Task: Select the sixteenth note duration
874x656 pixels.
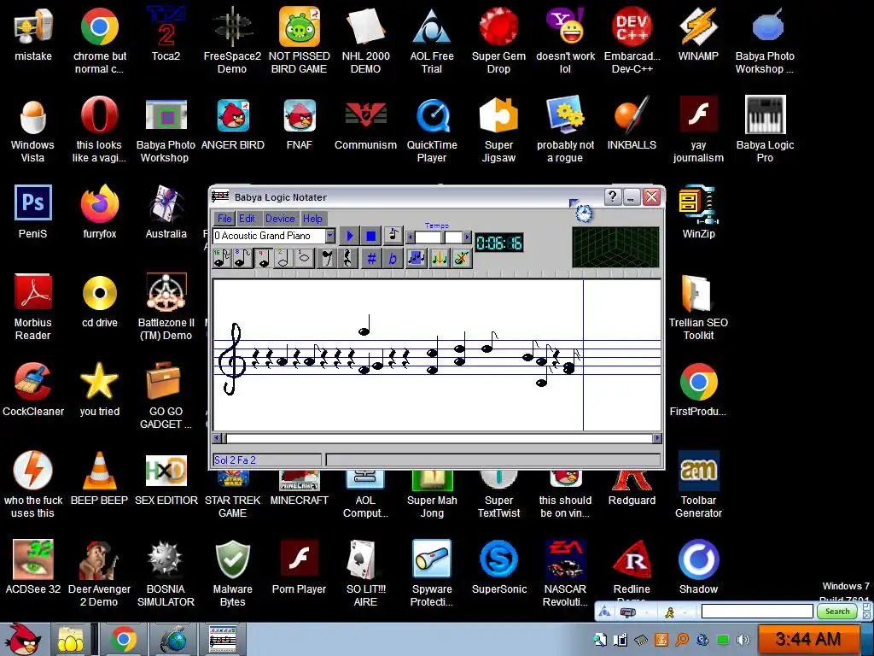Action: pyautogui.click(x=222, y=258)
